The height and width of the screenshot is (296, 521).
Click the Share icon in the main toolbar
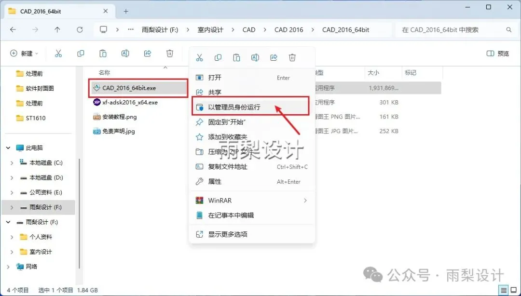pyautogui.click(x=148, y=54)
